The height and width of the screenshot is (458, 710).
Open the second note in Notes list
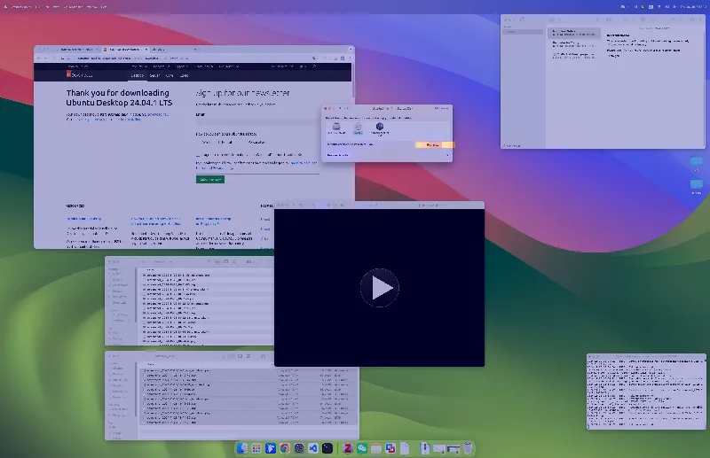(573, 44)
